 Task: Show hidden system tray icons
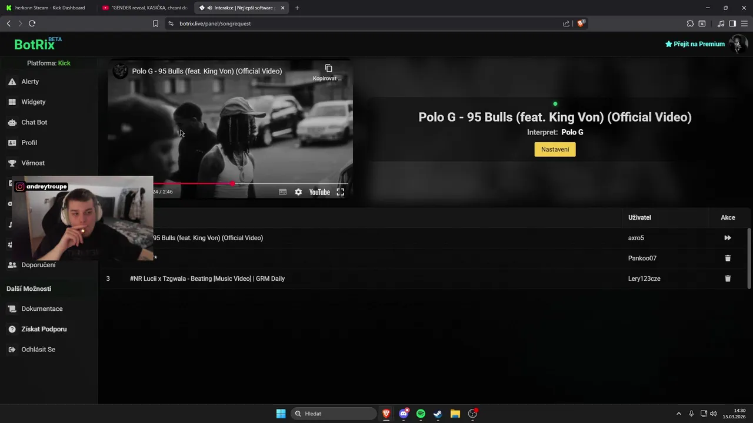(x=678, y=414)
